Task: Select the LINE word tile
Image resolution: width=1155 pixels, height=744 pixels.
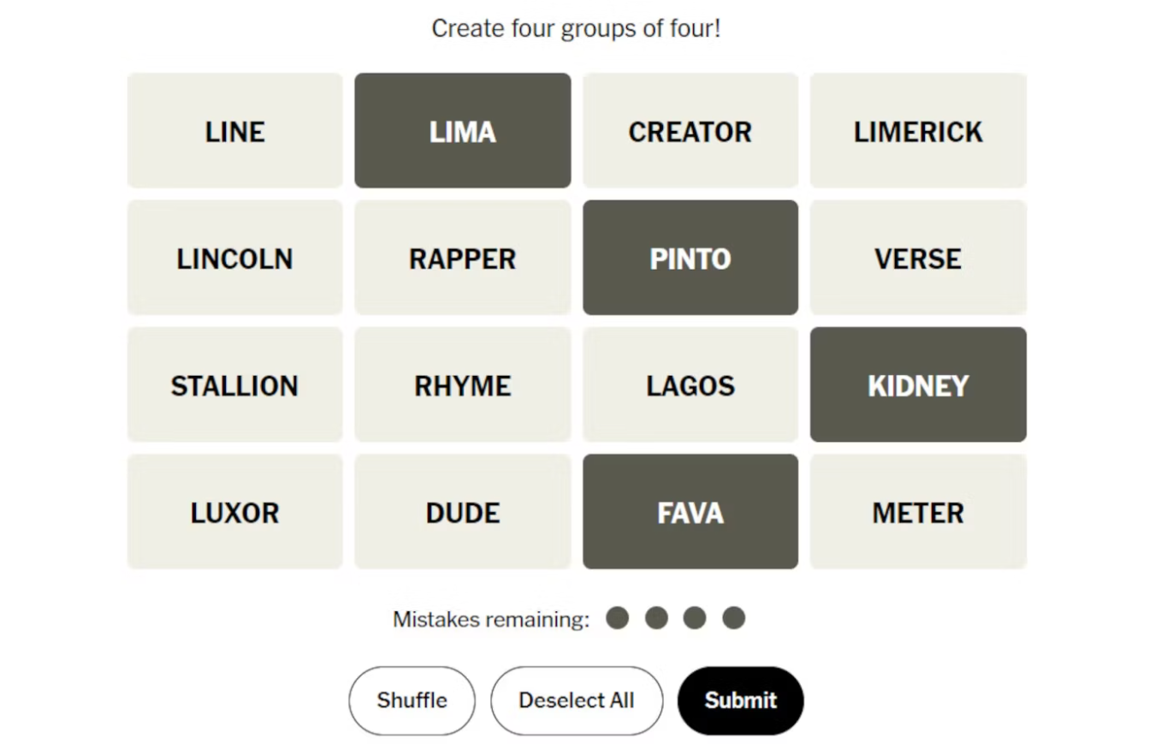Action: point(234,131)
